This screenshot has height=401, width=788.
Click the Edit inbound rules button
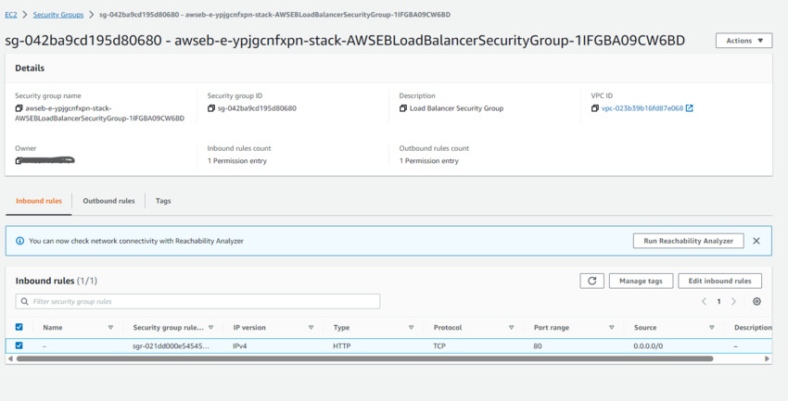click(719, 281)
